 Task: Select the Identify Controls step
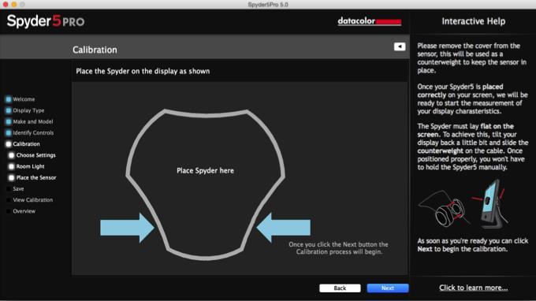click(x=33, y=133)
